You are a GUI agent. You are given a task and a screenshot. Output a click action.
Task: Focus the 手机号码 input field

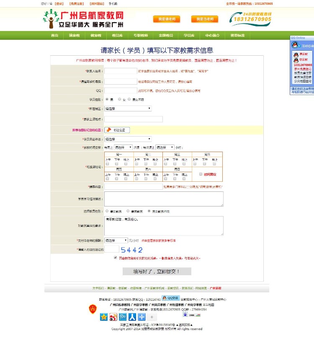[121, 81]
